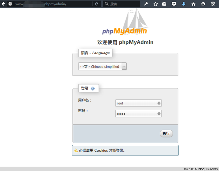This screenshot has width=219, height=171.
Task: Bookmark this page with star icon
Action: point(156,4)
